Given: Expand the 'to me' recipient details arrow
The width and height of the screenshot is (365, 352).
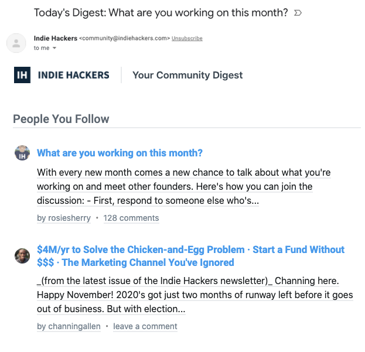Looking at the screenshot, I should tap(54, 48).
